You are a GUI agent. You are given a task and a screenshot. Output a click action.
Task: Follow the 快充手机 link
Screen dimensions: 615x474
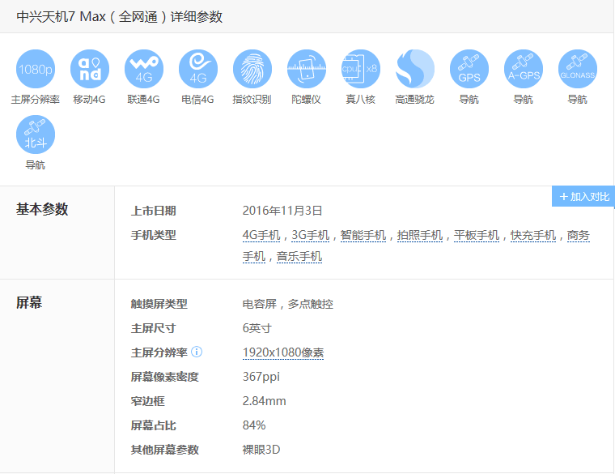pos(533,235)
